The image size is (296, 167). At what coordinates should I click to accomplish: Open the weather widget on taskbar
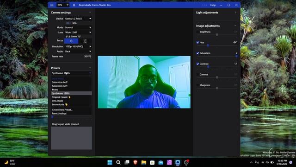(10, 162)
